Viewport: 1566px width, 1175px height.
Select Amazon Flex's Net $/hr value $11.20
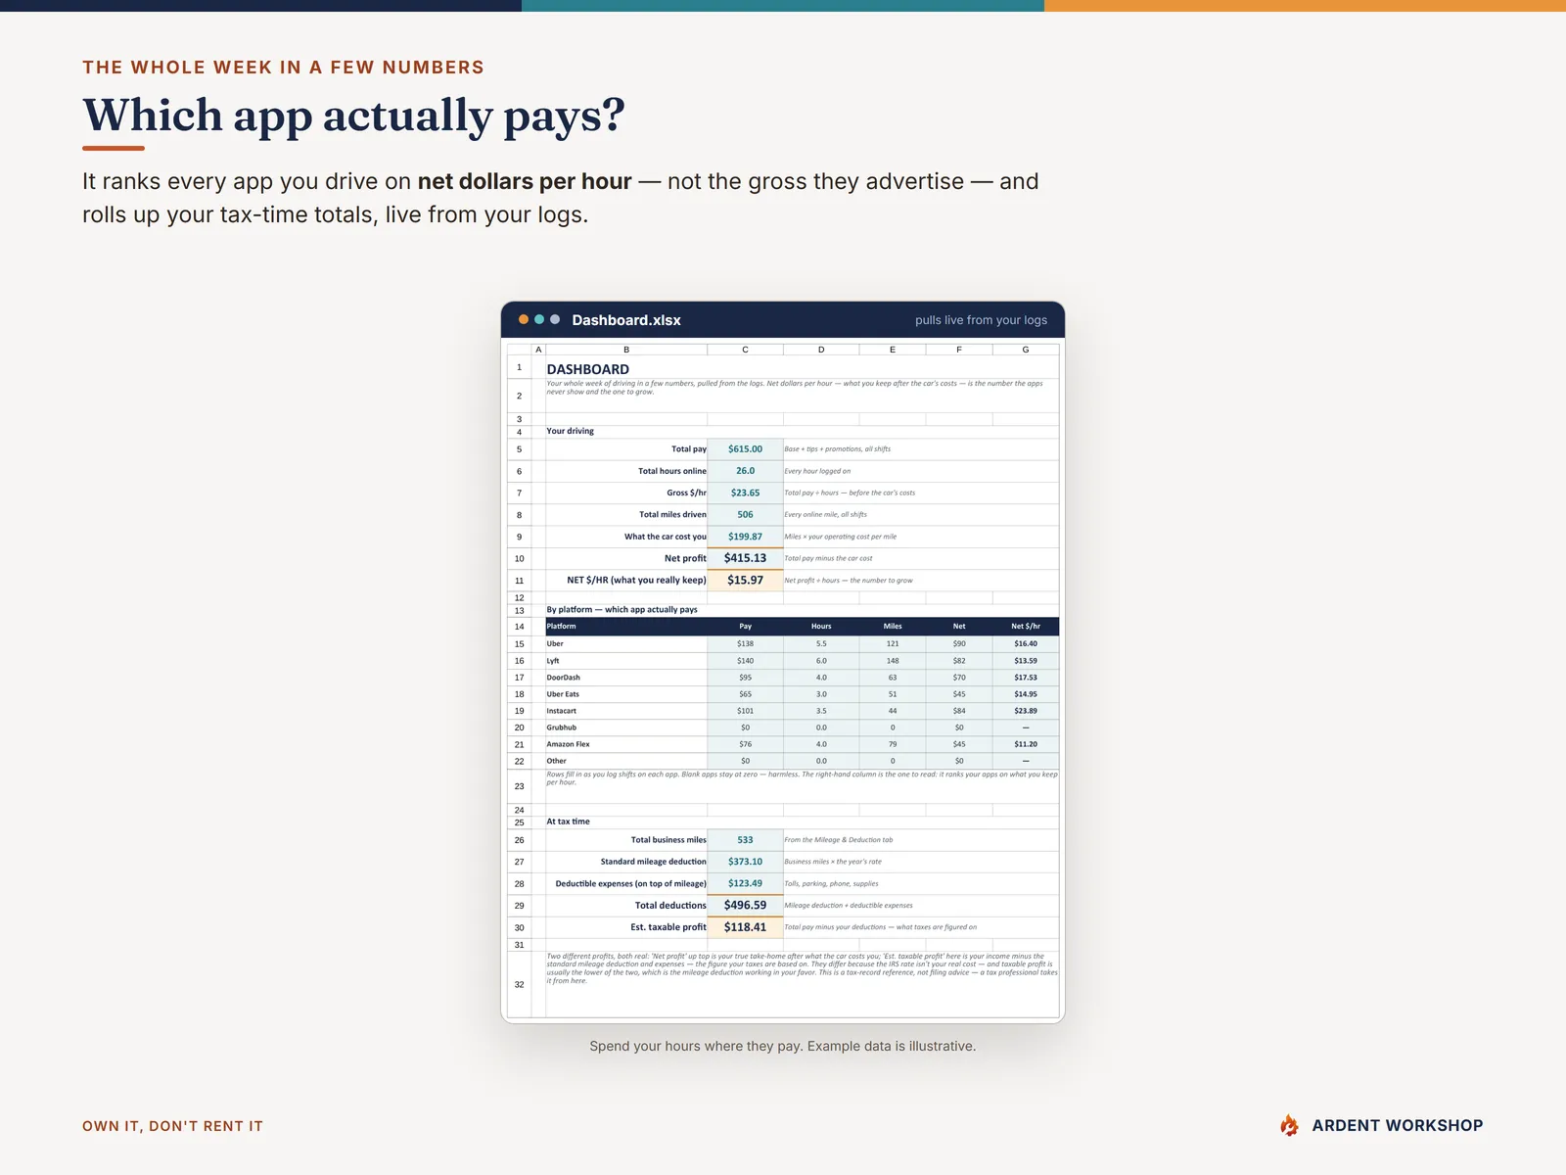coord(1026,744)
